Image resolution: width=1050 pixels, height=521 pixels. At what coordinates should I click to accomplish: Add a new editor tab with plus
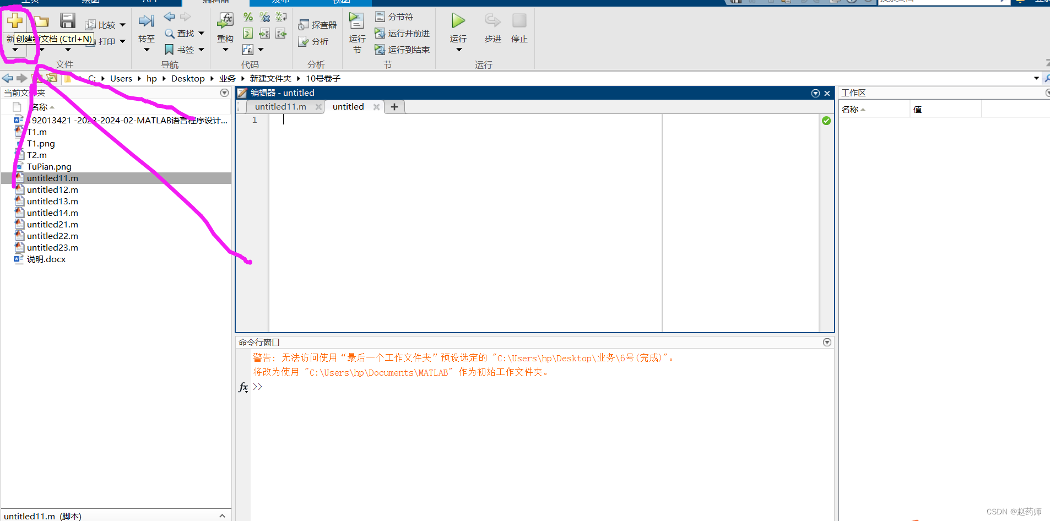(x=394, y=107)
